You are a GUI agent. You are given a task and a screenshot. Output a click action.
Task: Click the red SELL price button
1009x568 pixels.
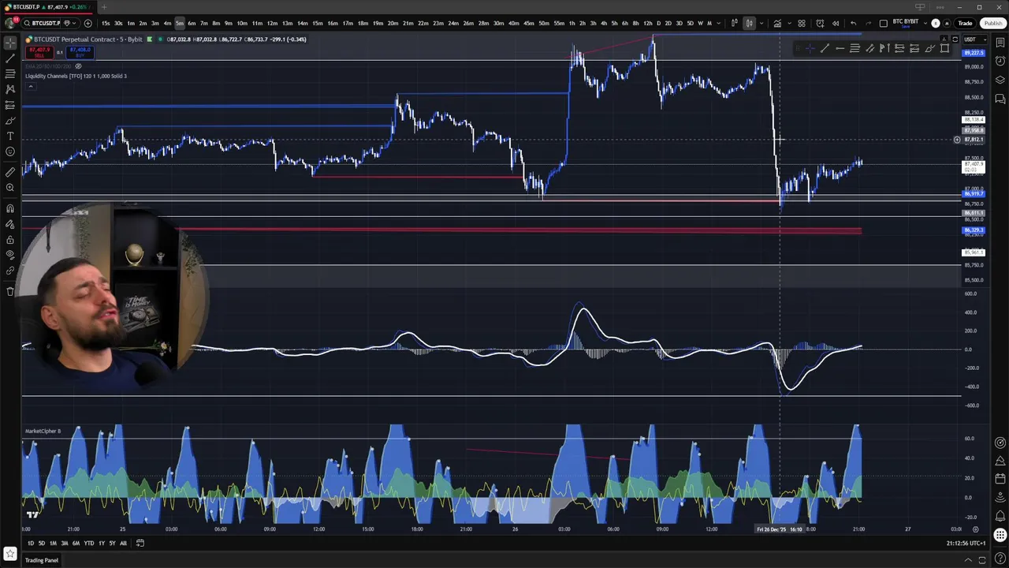pos(39,52)
